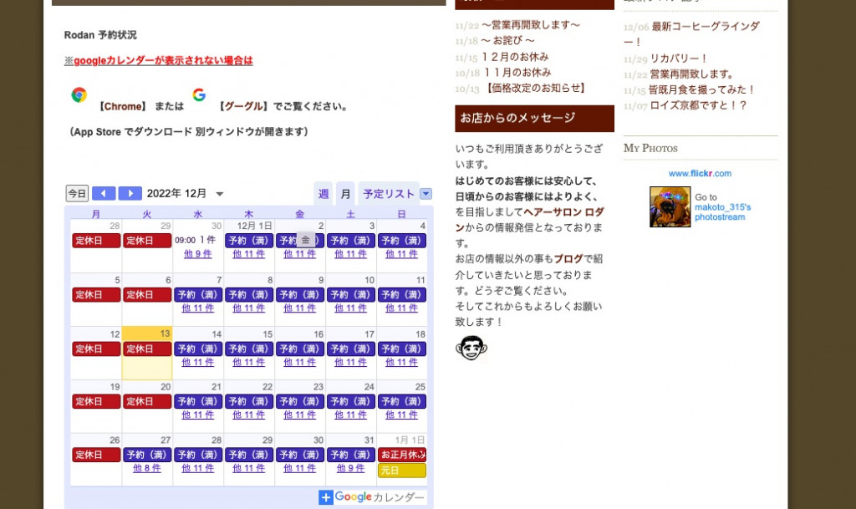Open 予約（満）event on December 1
The height and width of the screenshot is (509, 856).
click(x=248, y=241)
